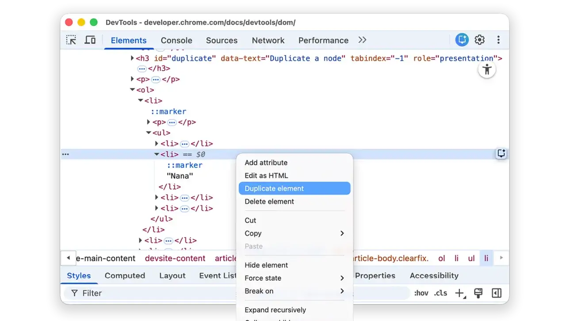The image size is (566, 321).
Task: Select Add attribute menu entry
Action: pos(294,163)
